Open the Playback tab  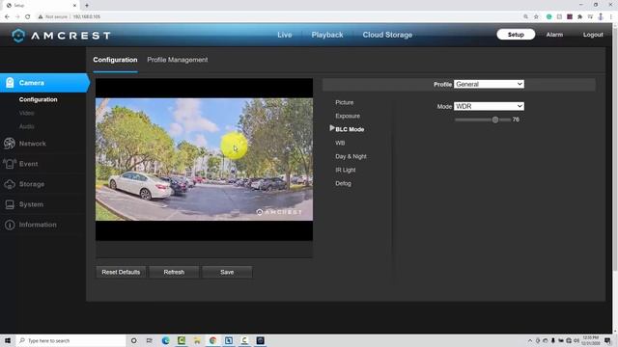click(x=327, y=35)
